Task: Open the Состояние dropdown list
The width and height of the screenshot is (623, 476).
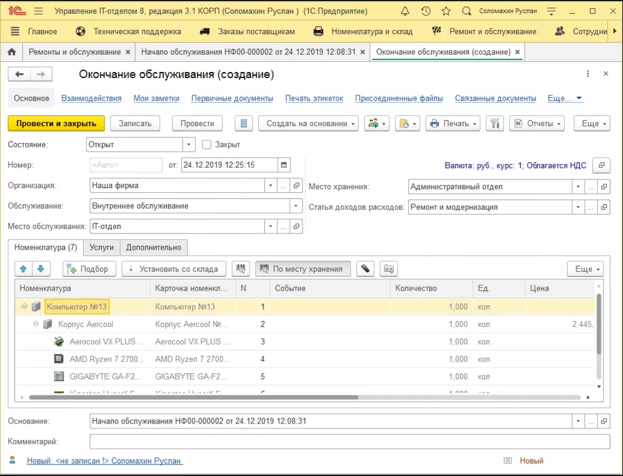Action: [x=189, y=145]
